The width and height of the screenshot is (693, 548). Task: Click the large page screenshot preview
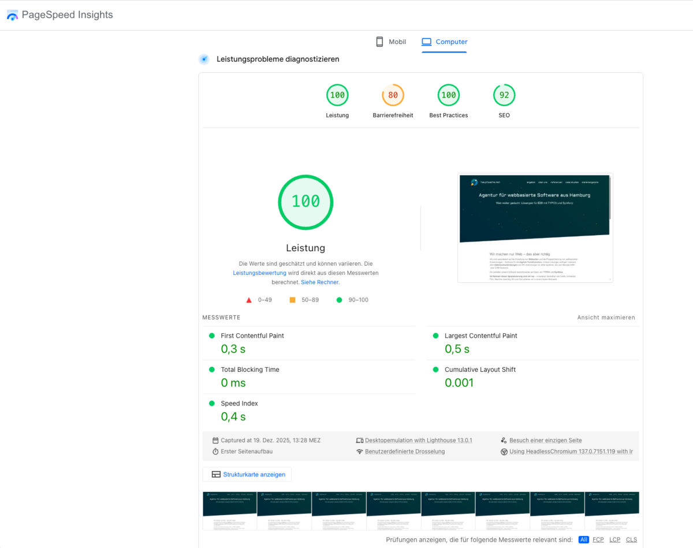(x=535, y=228)
